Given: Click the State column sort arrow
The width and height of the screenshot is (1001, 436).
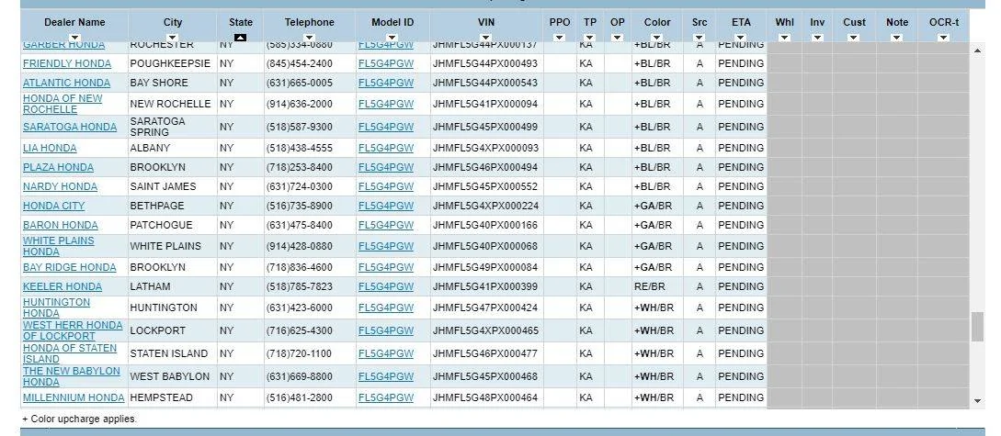Looking at the screenshot, I should [240, 38].
